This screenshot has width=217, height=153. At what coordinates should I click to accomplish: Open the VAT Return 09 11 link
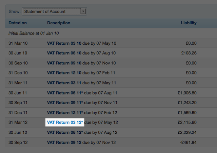coord(65,103)
